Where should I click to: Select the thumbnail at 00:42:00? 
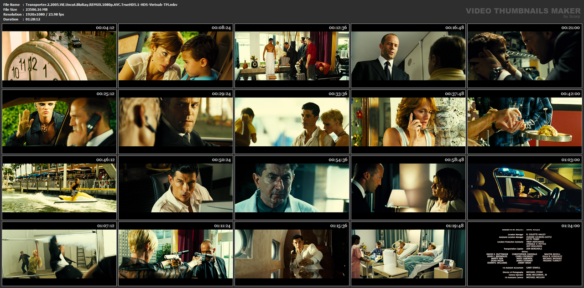(525, 122)
